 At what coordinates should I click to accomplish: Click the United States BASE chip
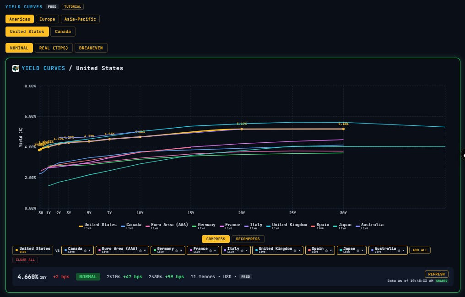coord(32,250)
